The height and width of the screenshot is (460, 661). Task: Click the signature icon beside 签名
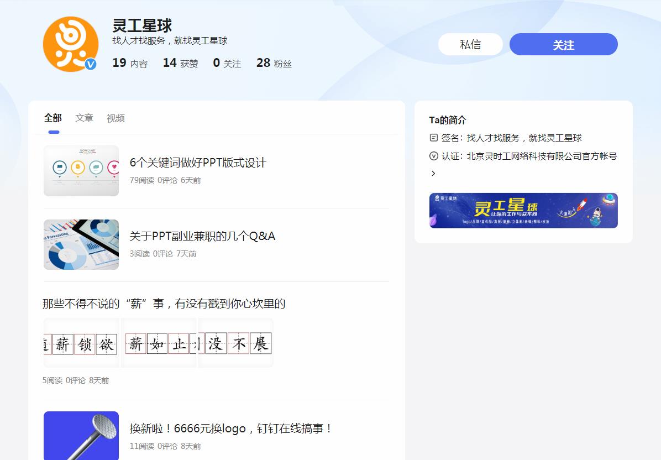433,138
